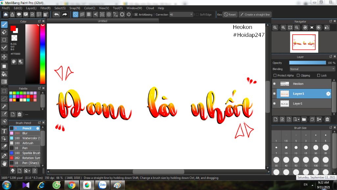Open the File(F) menu
The height and width of the screenshot is (190, 337).
pos(6,8)
